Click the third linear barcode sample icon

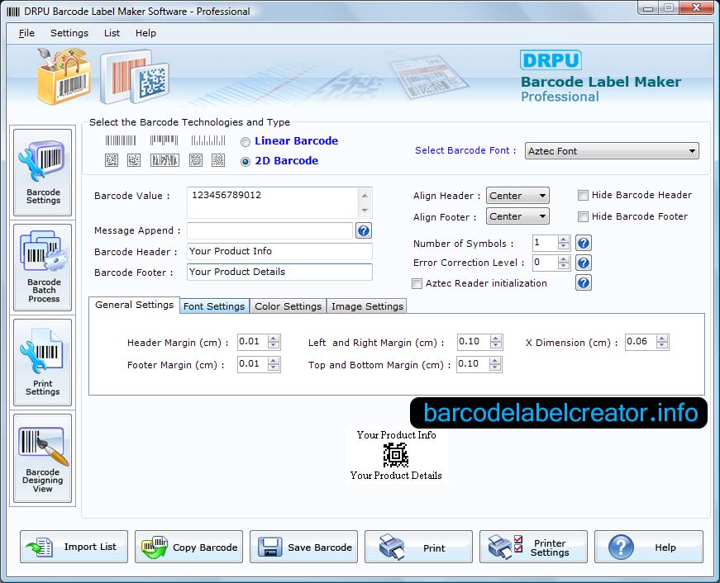208,140
